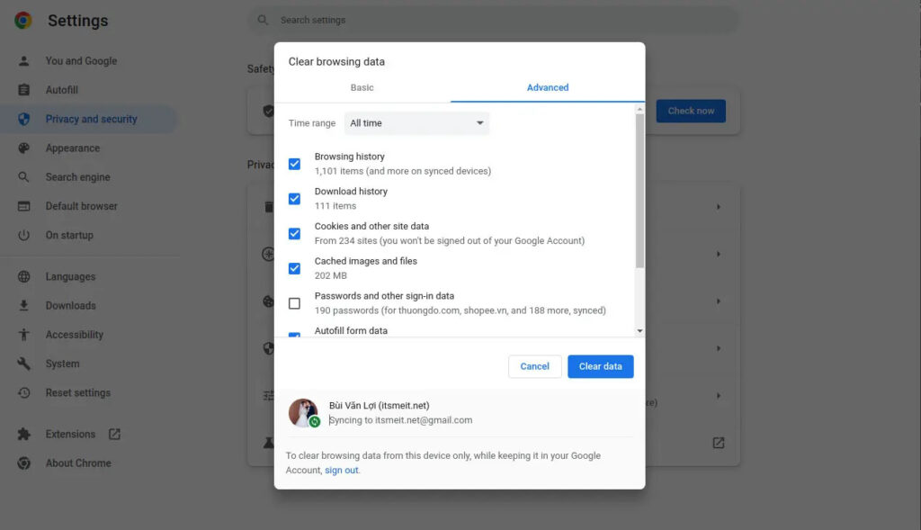This screenshot has width=921, height=530.
Task: Uncheck the Download history option
Action: [293, 198]
